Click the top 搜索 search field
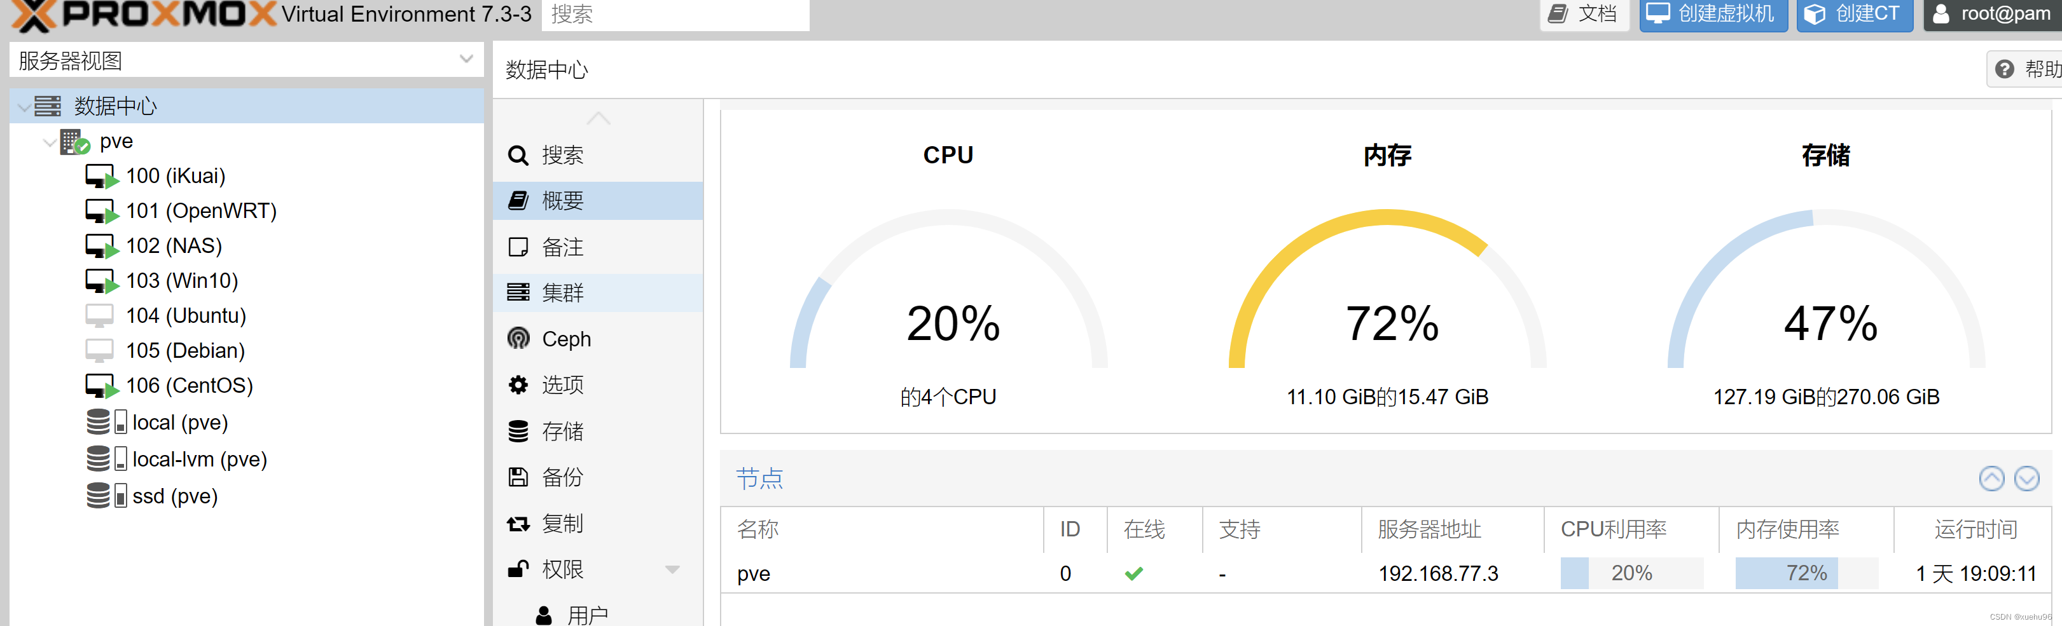The width and height of the screenshot is (2062, 626). 675,15
